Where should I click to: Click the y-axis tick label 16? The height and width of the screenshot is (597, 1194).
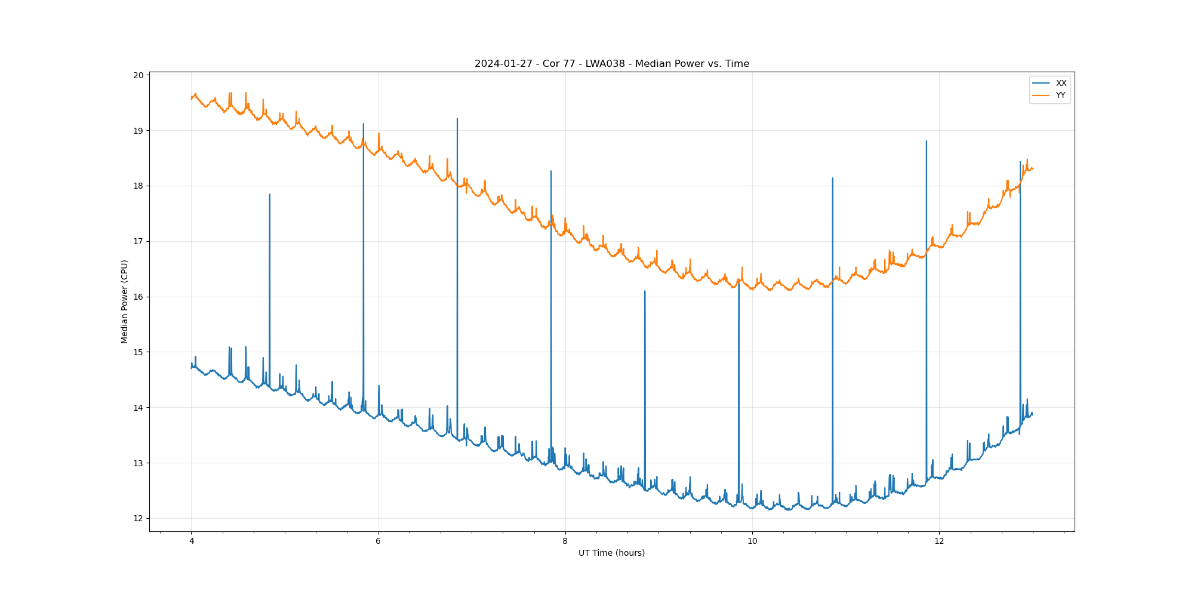(x=139, y=297)
